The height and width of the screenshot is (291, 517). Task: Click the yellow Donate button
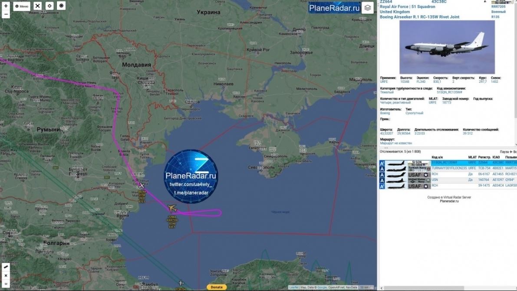(217, 287)
